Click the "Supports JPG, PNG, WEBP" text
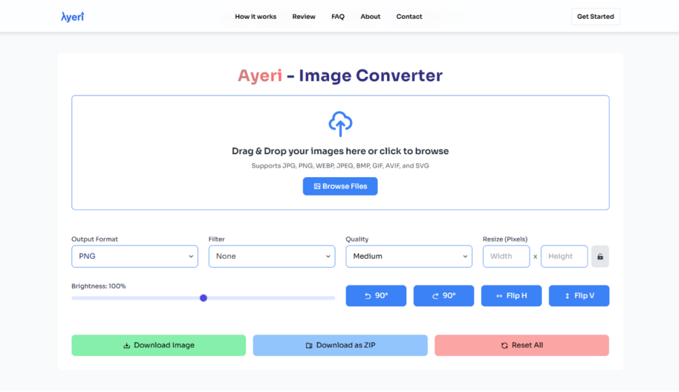Image resolution: width=679 pixels, height=392 pixels. click(x=340, y=166)
